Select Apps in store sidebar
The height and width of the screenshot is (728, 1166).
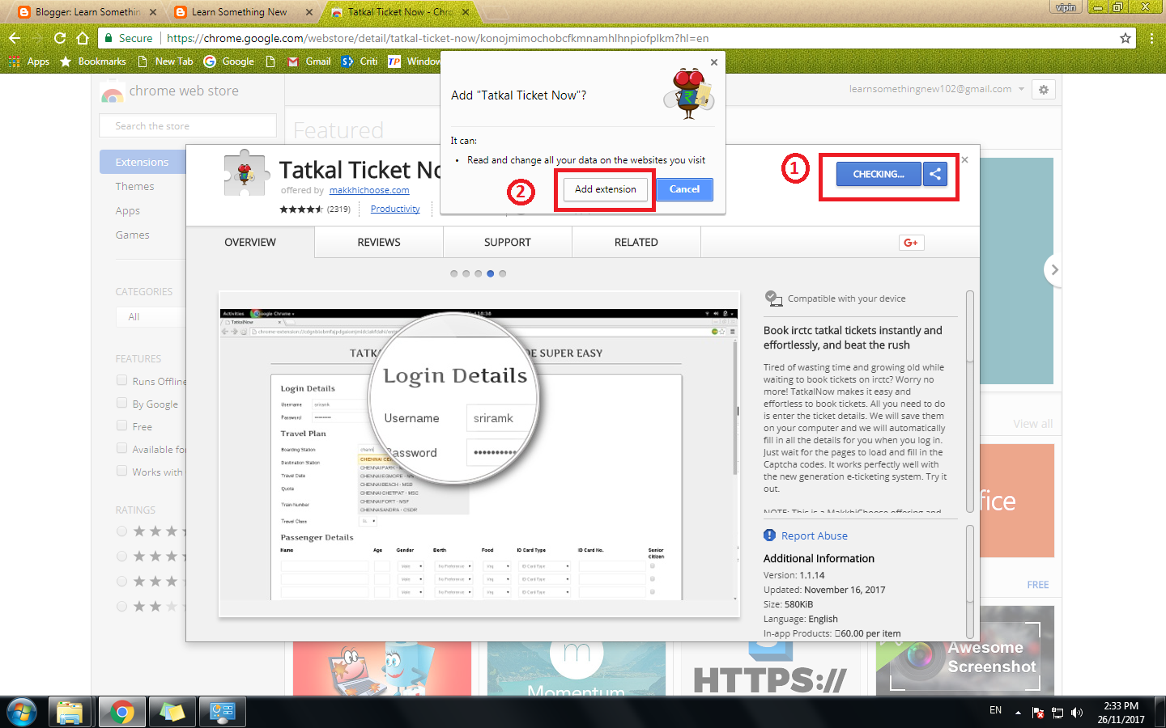pyautogui.click(x=128, y=211)
